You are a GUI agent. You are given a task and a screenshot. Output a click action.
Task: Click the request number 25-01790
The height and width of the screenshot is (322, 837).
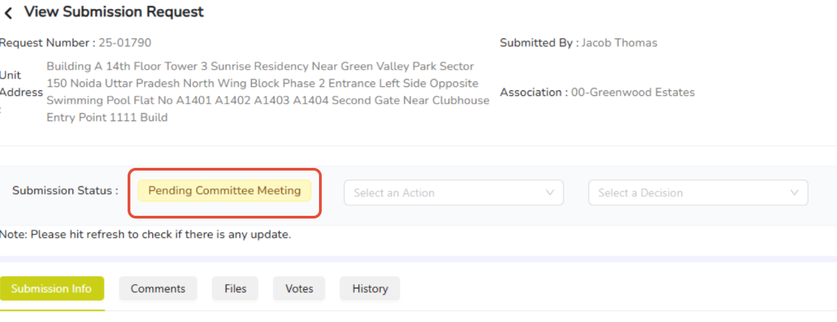point(125,43)
